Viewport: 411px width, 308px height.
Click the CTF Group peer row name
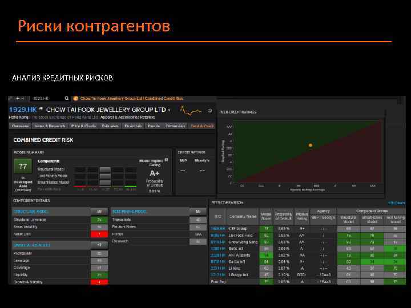237,229
